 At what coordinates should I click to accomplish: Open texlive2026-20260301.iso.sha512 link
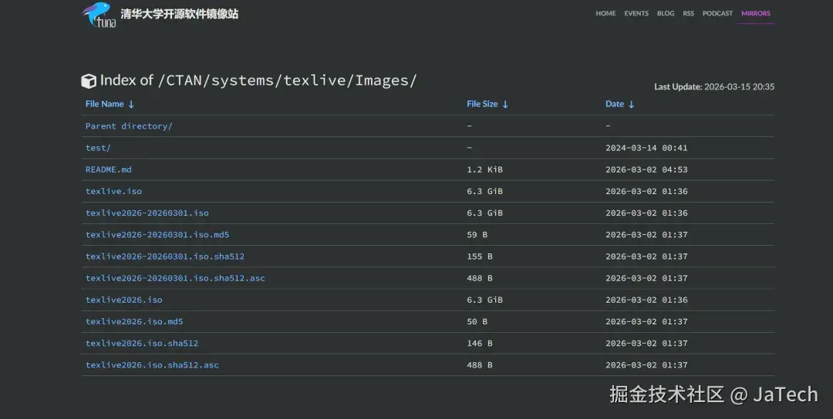tap(165, 256)
